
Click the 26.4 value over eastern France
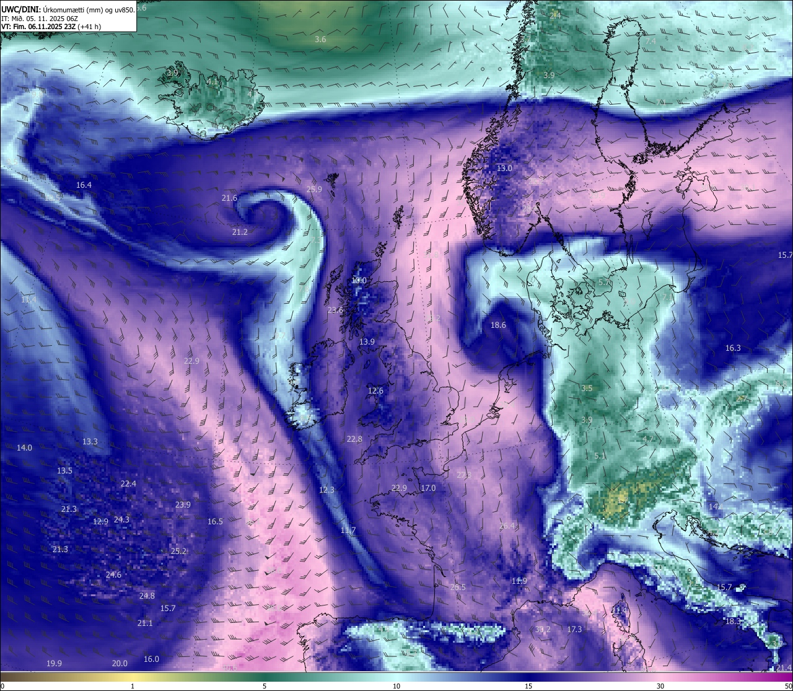coord(507,526)
